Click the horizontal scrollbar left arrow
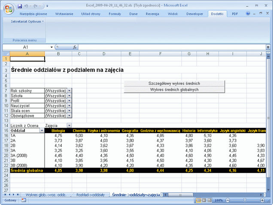The height and width of the screenshot is (205, 273). click(166, 195)
